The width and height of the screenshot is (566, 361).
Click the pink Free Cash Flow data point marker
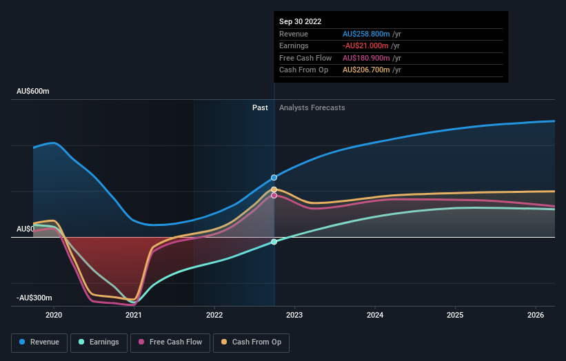(274, 196)
